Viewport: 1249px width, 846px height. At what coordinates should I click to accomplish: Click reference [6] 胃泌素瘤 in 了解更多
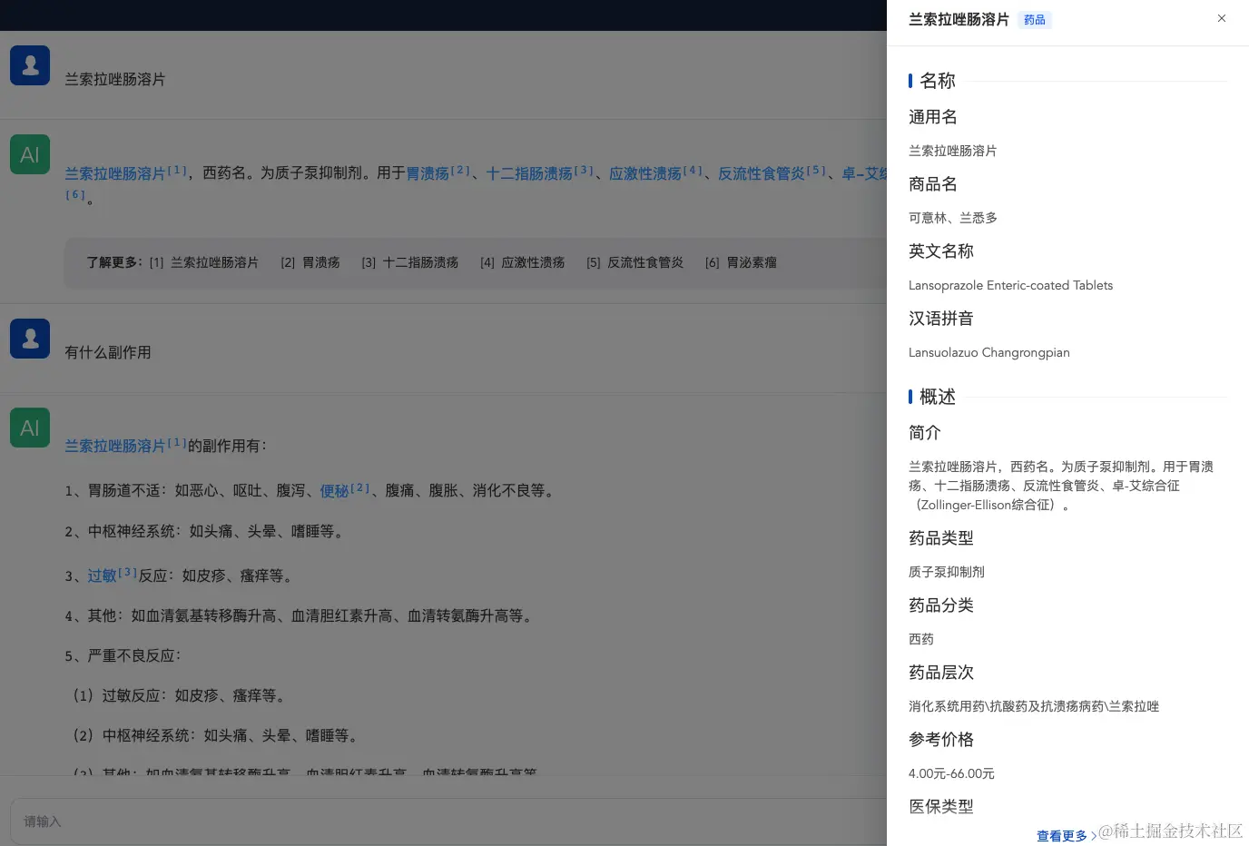(742, 262)
